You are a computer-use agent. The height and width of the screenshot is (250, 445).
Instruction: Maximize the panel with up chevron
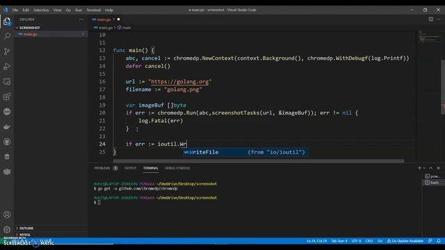(x=431, y=168)
